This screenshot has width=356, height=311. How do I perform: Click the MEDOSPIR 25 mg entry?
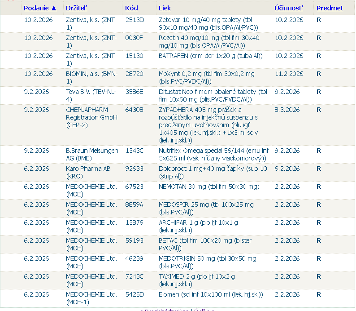coord(206,209)
